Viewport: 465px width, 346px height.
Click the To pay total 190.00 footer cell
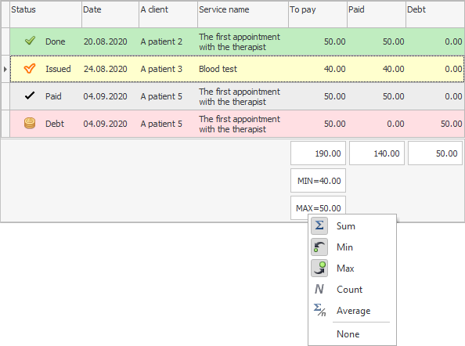click(318, 153)
